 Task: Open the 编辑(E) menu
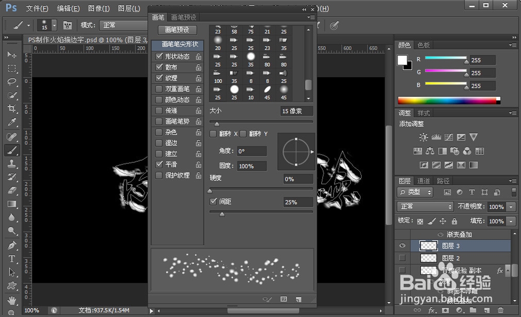click(x=68, y=8)
